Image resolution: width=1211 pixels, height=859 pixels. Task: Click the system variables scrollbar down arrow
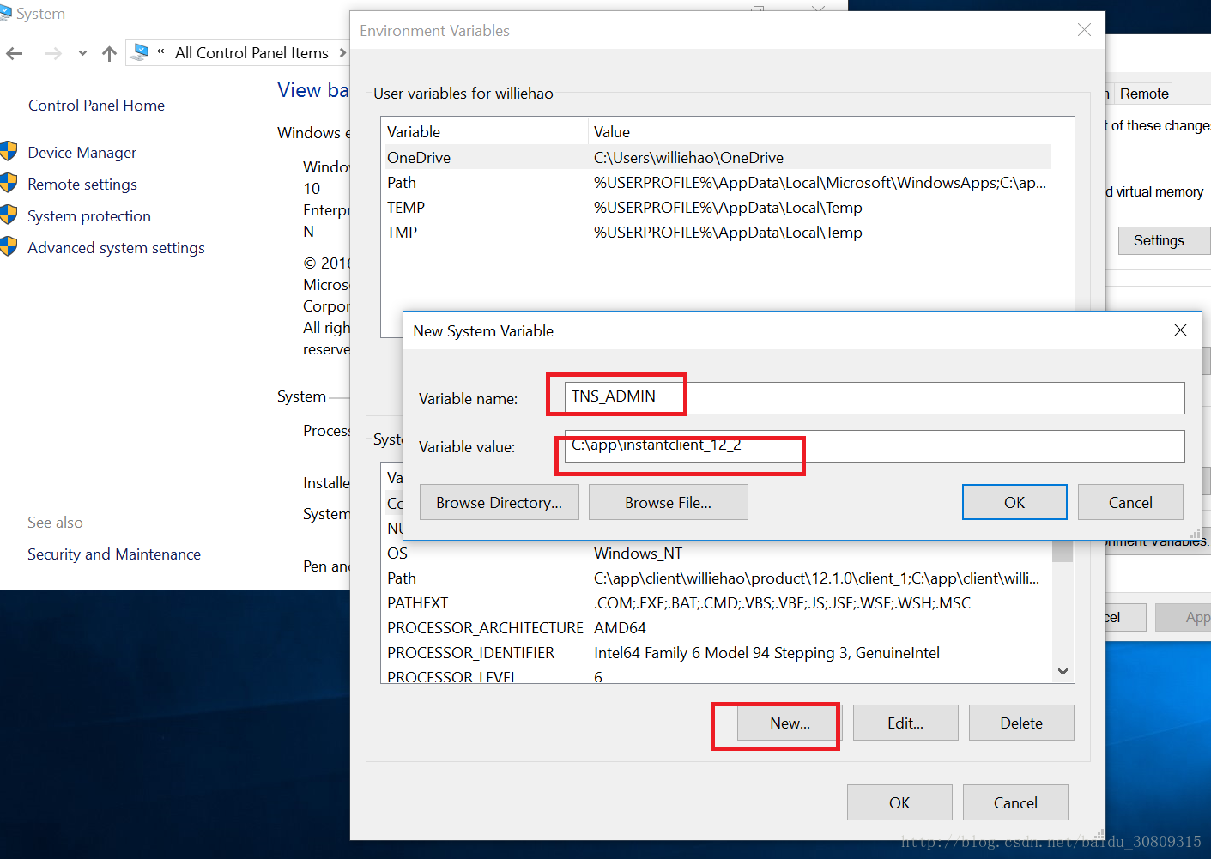[x=1063, y=671]
